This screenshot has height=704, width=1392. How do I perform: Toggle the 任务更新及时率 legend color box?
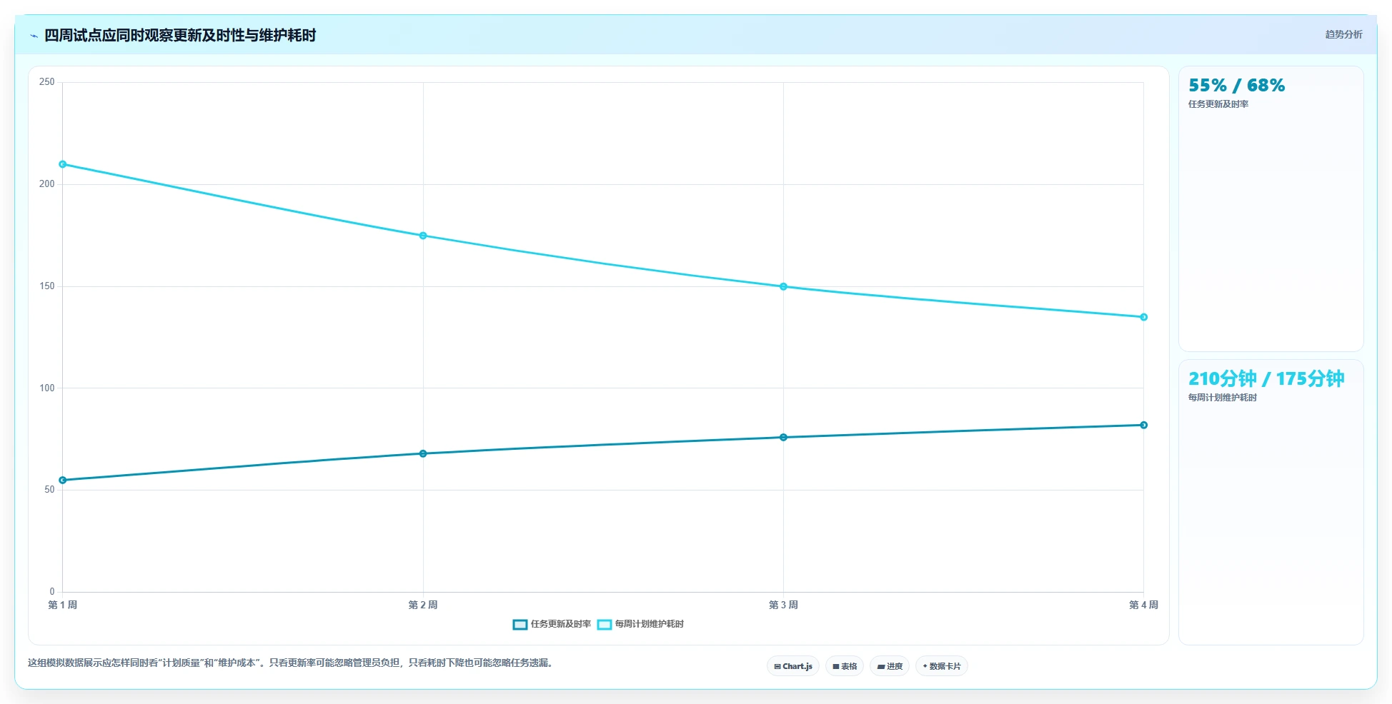[x=520, y=625]
